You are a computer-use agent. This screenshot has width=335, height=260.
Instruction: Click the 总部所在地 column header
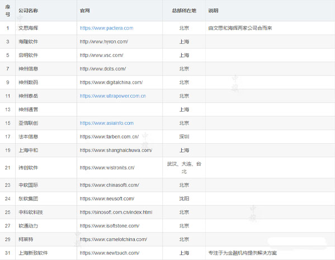tap(184, 11)
